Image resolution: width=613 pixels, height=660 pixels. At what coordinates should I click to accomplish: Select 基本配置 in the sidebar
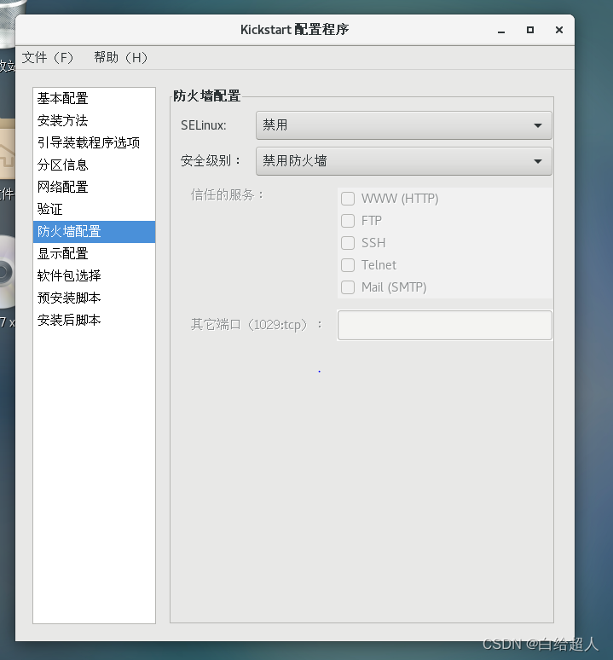95,99
